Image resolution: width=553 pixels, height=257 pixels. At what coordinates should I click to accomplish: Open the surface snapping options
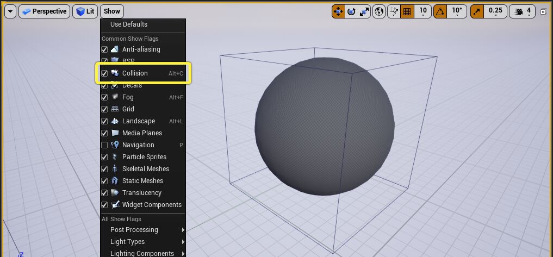pyautogui.click(x=394, y=11)
